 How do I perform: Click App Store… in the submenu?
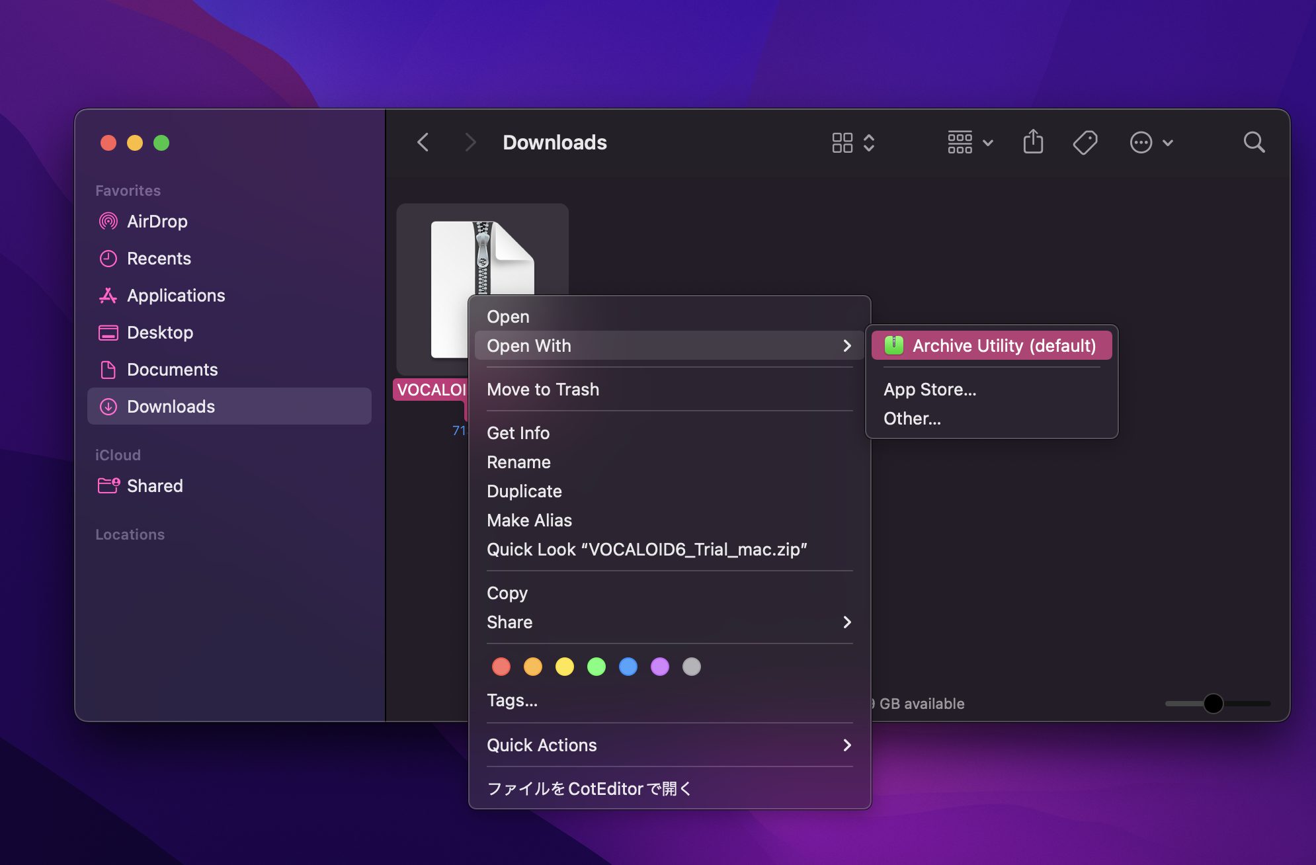pos(930,390)
